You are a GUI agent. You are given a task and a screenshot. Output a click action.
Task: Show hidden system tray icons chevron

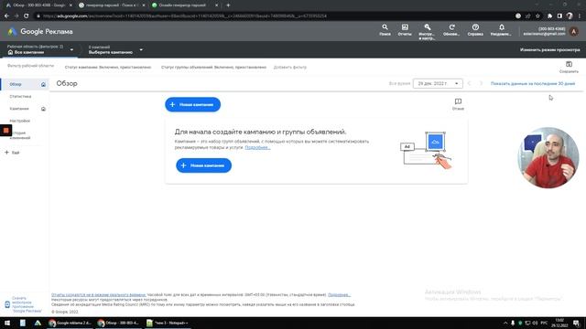coord(505,323)
